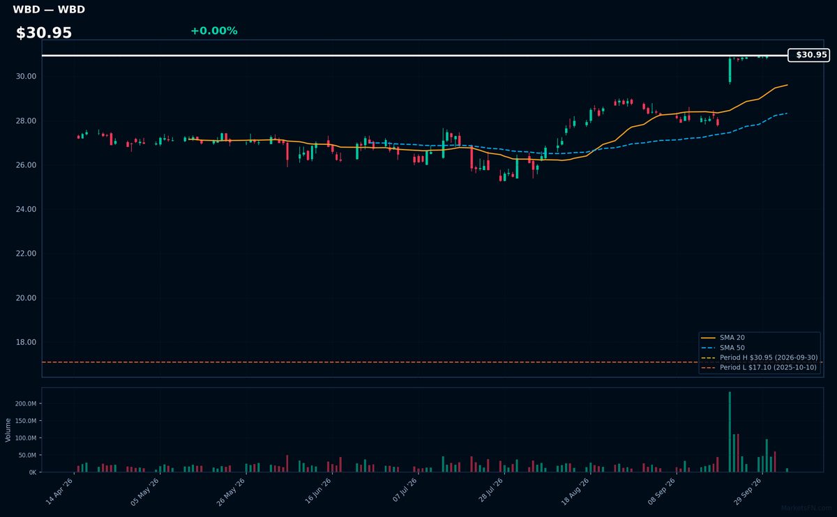Click the 18.00 price axis label
The image size is (837, 517).
point(27,342)
